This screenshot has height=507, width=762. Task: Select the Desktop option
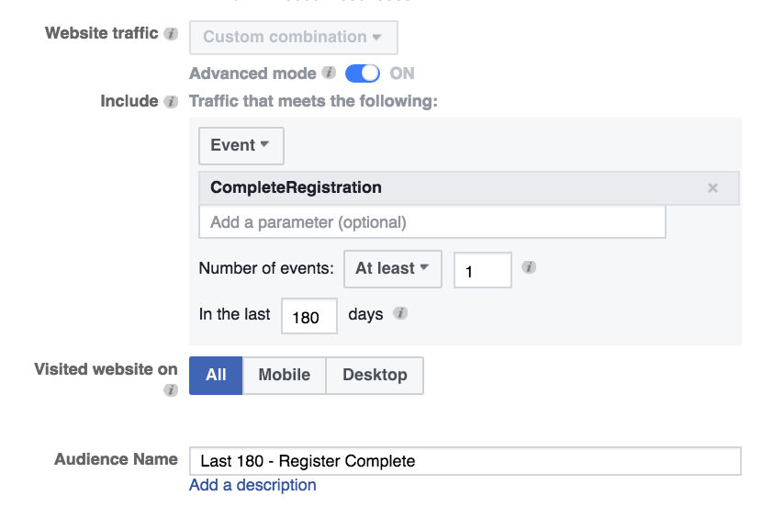pyautogui.click(x=375, y=375)
